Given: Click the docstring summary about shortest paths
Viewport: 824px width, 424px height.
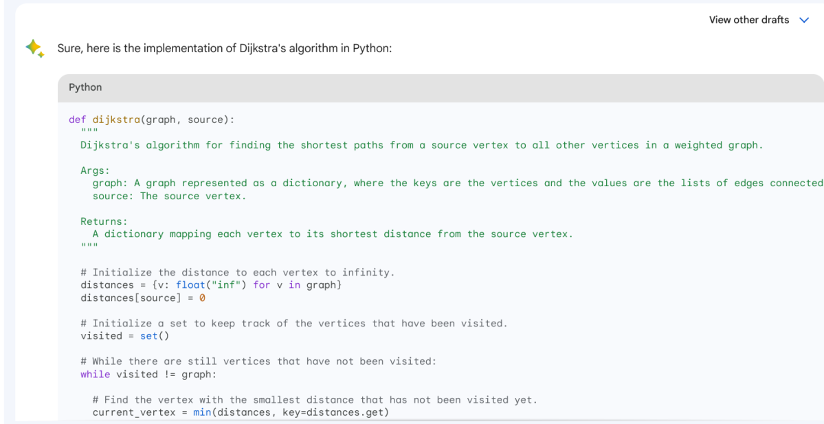Looking at the screenshot, I should coord(421,145).
